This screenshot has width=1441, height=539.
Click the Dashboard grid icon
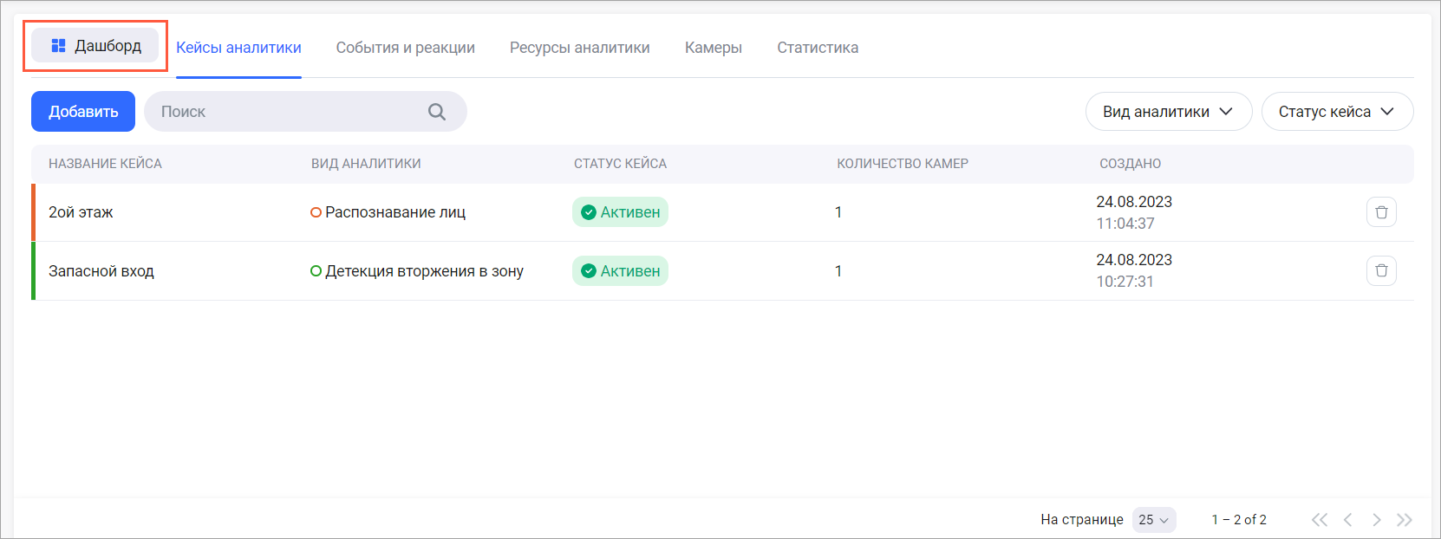pos(58,46)
